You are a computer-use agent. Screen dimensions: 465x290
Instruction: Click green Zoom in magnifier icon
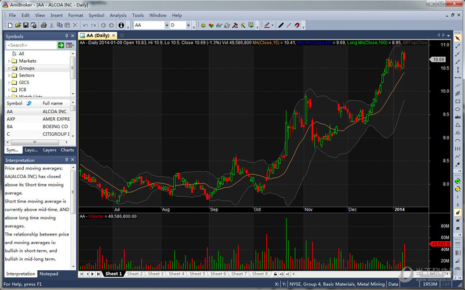457,181
